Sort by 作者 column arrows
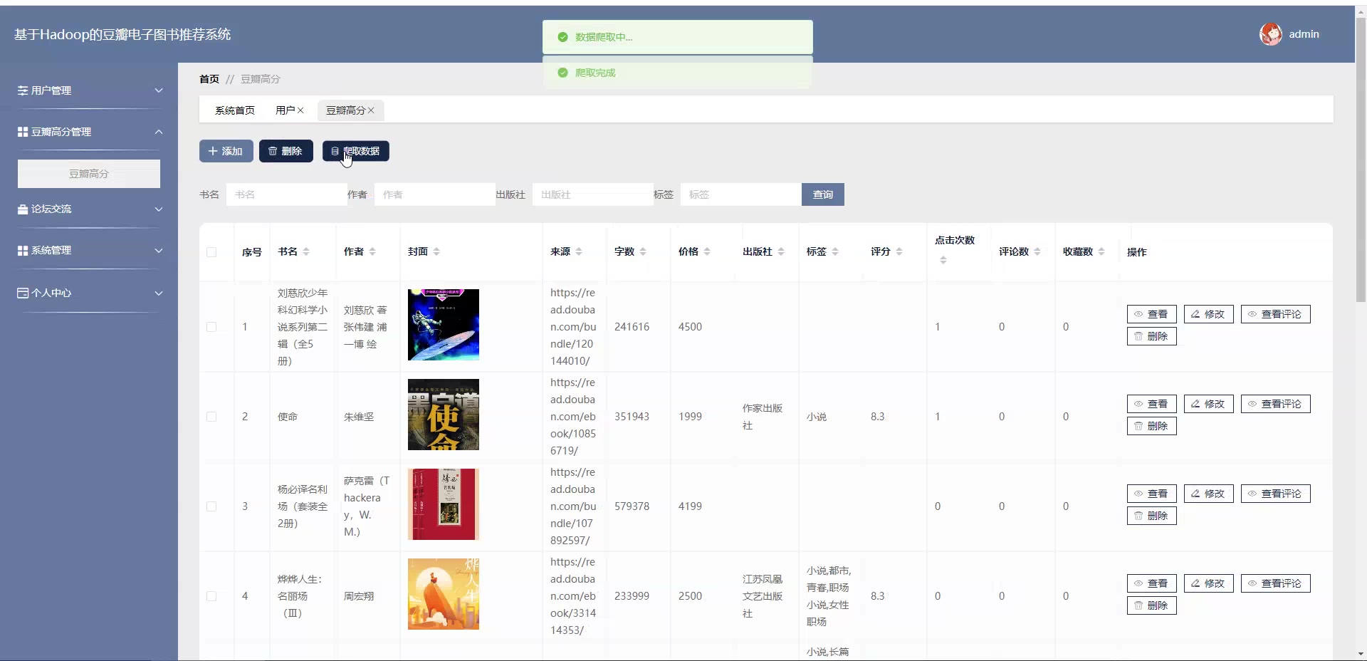 372,251
